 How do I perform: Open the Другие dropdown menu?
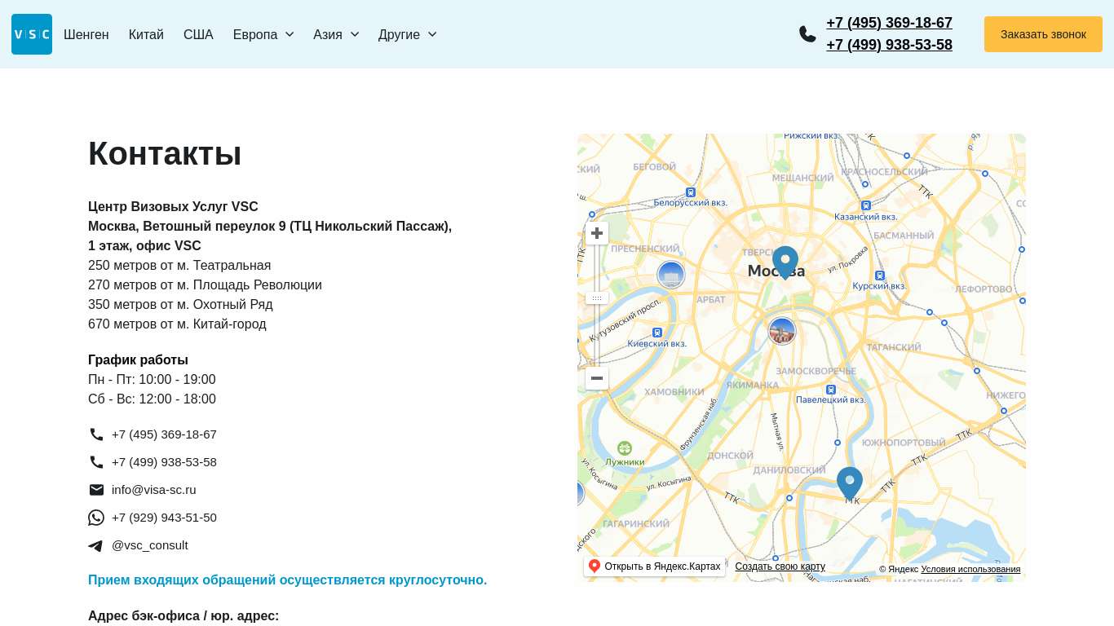click(x=406, y=34)
